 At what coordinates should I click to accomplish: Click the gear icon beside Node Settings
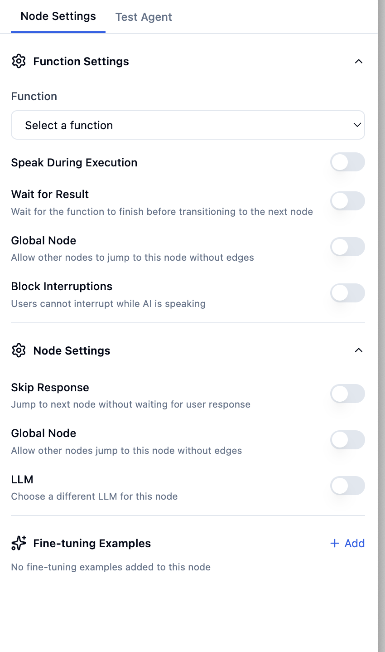pos(19,350)
